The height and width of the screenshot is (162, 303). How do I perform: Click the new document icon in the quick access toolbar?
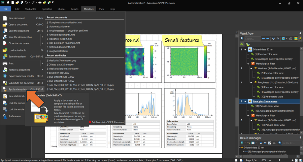point(12,2)
